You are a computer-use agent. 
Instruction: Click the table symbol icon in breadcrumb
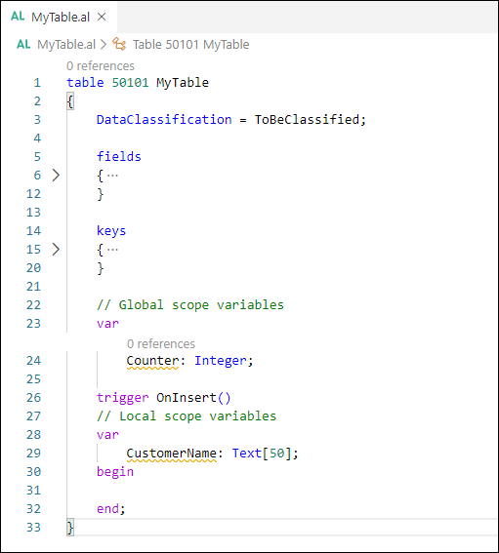click(119, 45)
